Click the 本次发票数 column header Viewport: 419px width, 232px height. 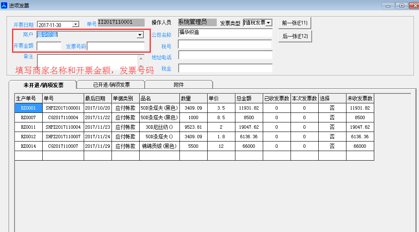[x=305, y=98]
